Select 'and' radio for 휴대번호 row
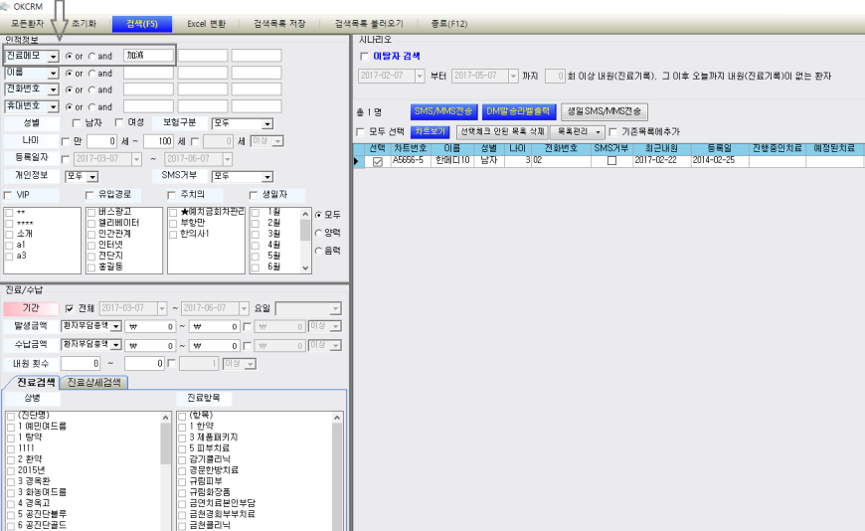This screenshot has width=865, height=531. [x=92, y=106]
